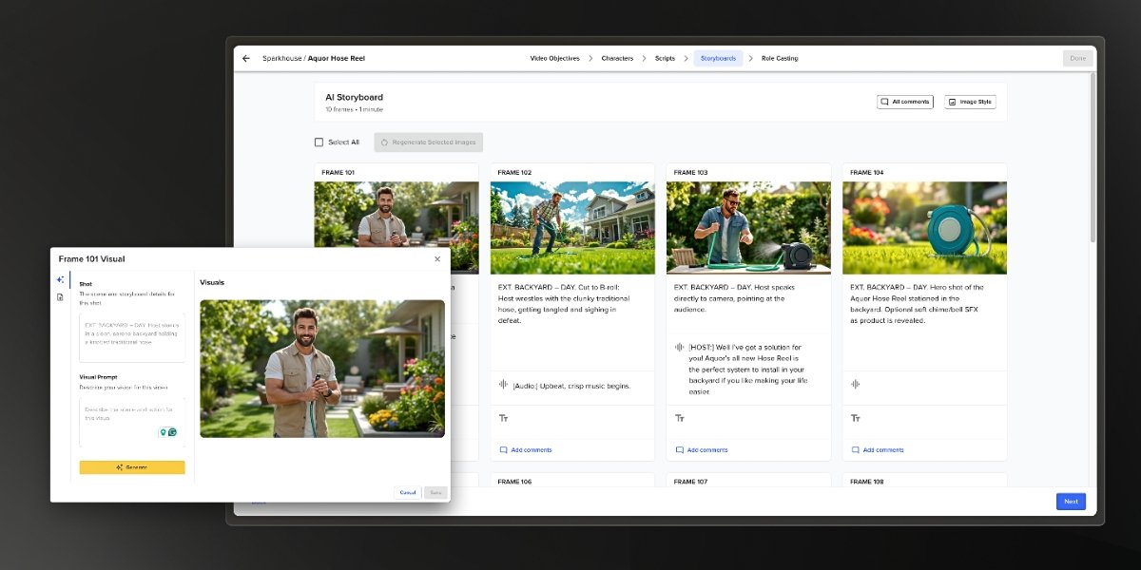Select the AI sparkle tab in the dialog
This screenshot has height=570, width=1141.
click(60, 280)
